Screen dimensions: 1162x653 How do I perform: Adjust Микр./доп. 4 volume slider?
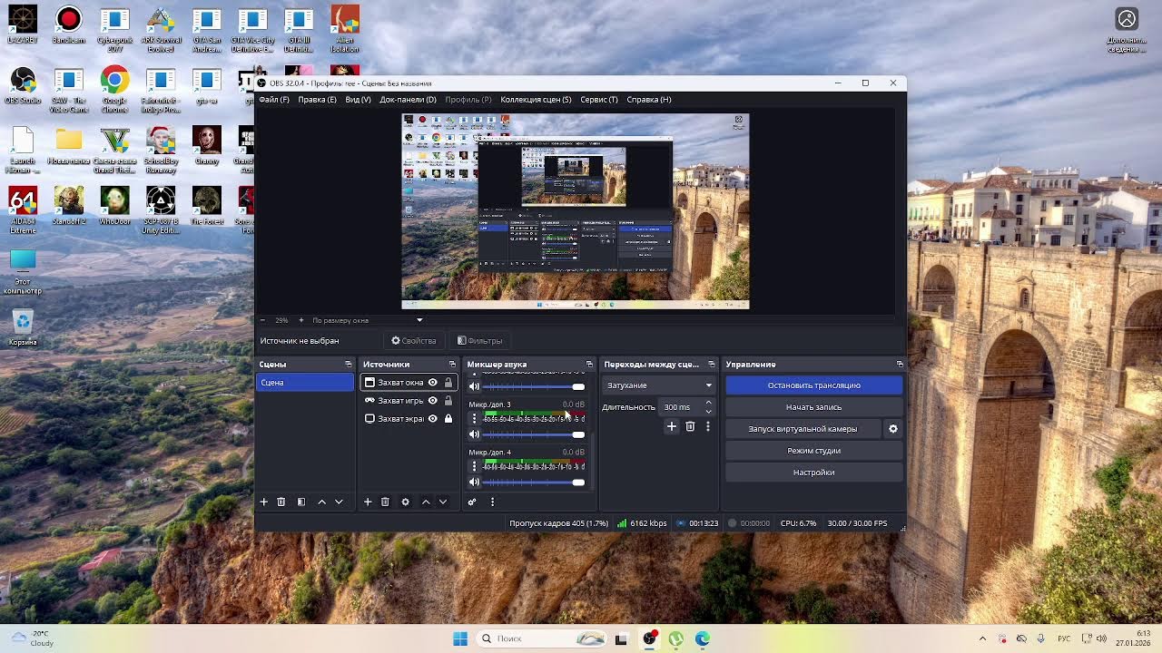pyautogui.click(x=535, y=482)
